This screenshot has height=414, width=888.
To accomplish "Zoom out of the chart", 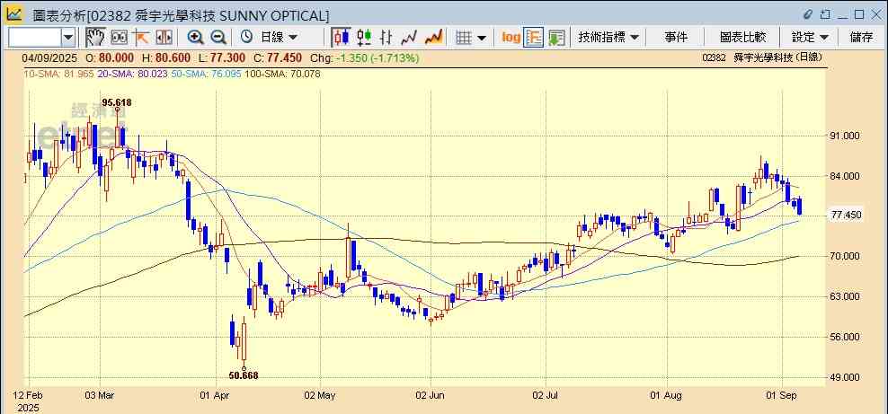I will 218,38.
